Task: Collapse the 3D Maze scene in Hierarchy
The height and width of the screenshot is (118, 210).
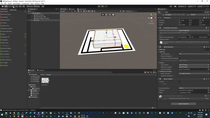Action: 31,13
